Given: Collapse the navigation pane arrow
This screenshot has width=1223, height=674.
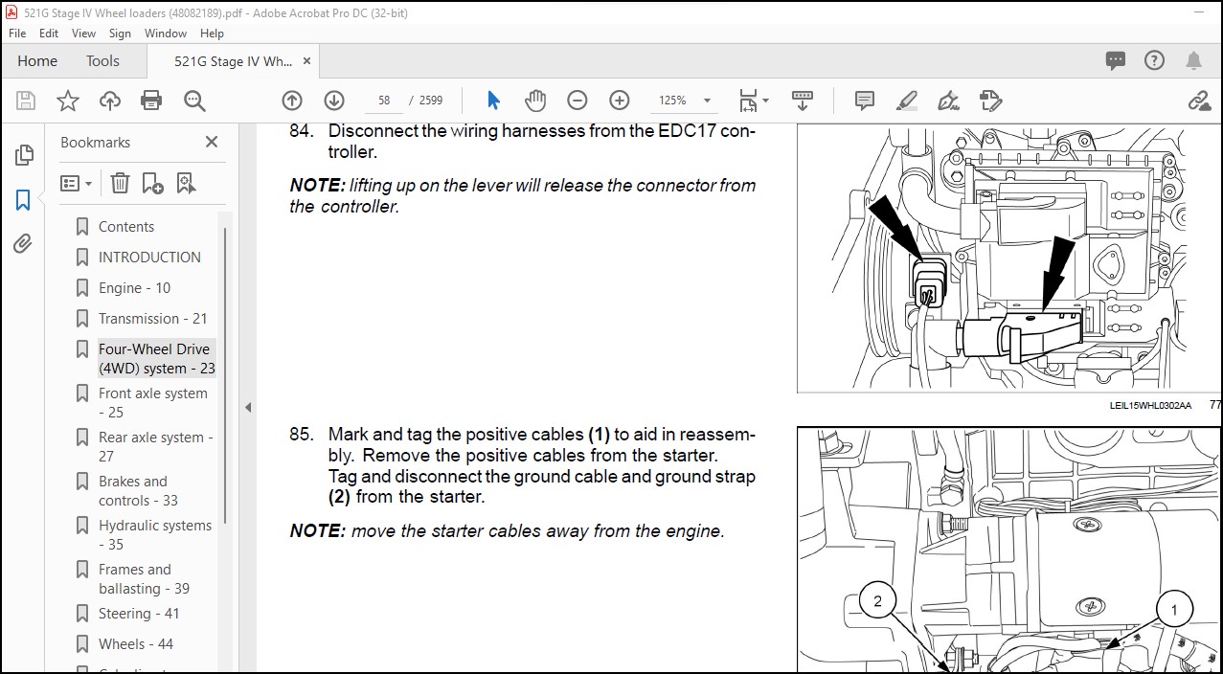Looking at the screenshot, I should point(247,407).
